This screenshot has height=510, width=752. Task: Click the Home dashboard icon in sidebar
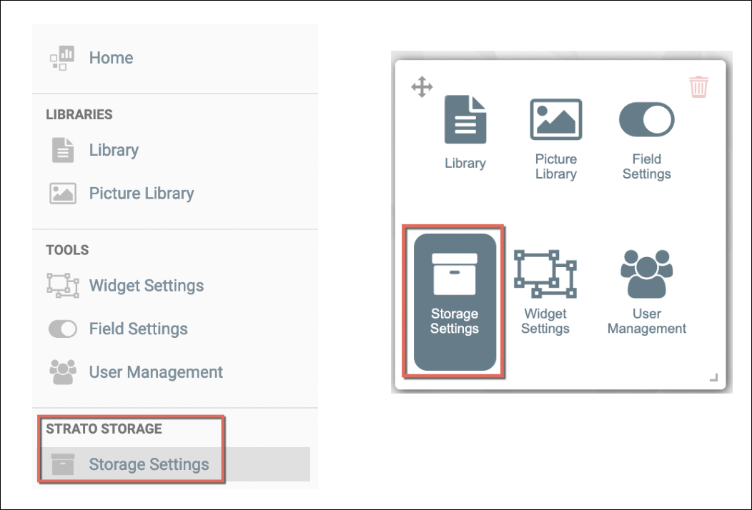click(x=62, y=58)
